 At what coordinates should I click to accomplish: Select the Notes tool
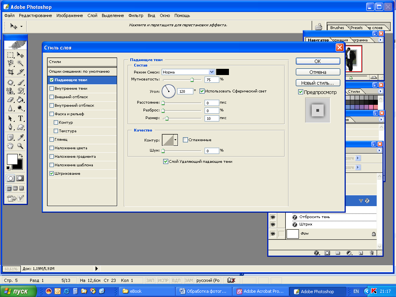click(10, 137)
